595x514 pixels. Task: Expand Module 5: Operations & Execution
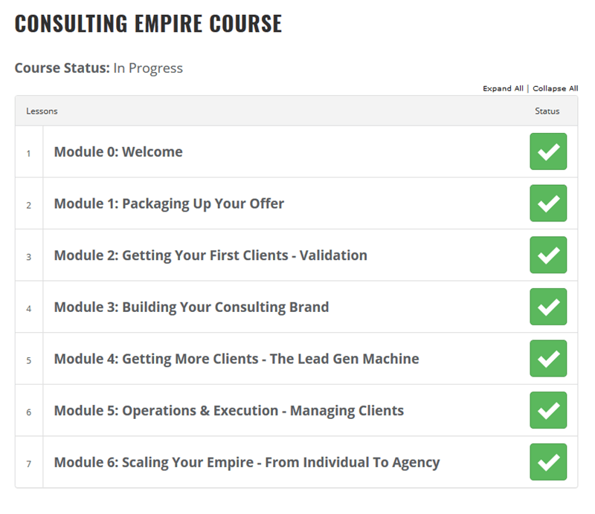click(x=228, y=410)
